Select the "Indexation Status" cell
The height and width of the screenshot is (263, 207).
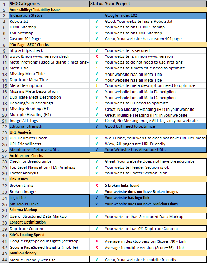pos(48,15)
